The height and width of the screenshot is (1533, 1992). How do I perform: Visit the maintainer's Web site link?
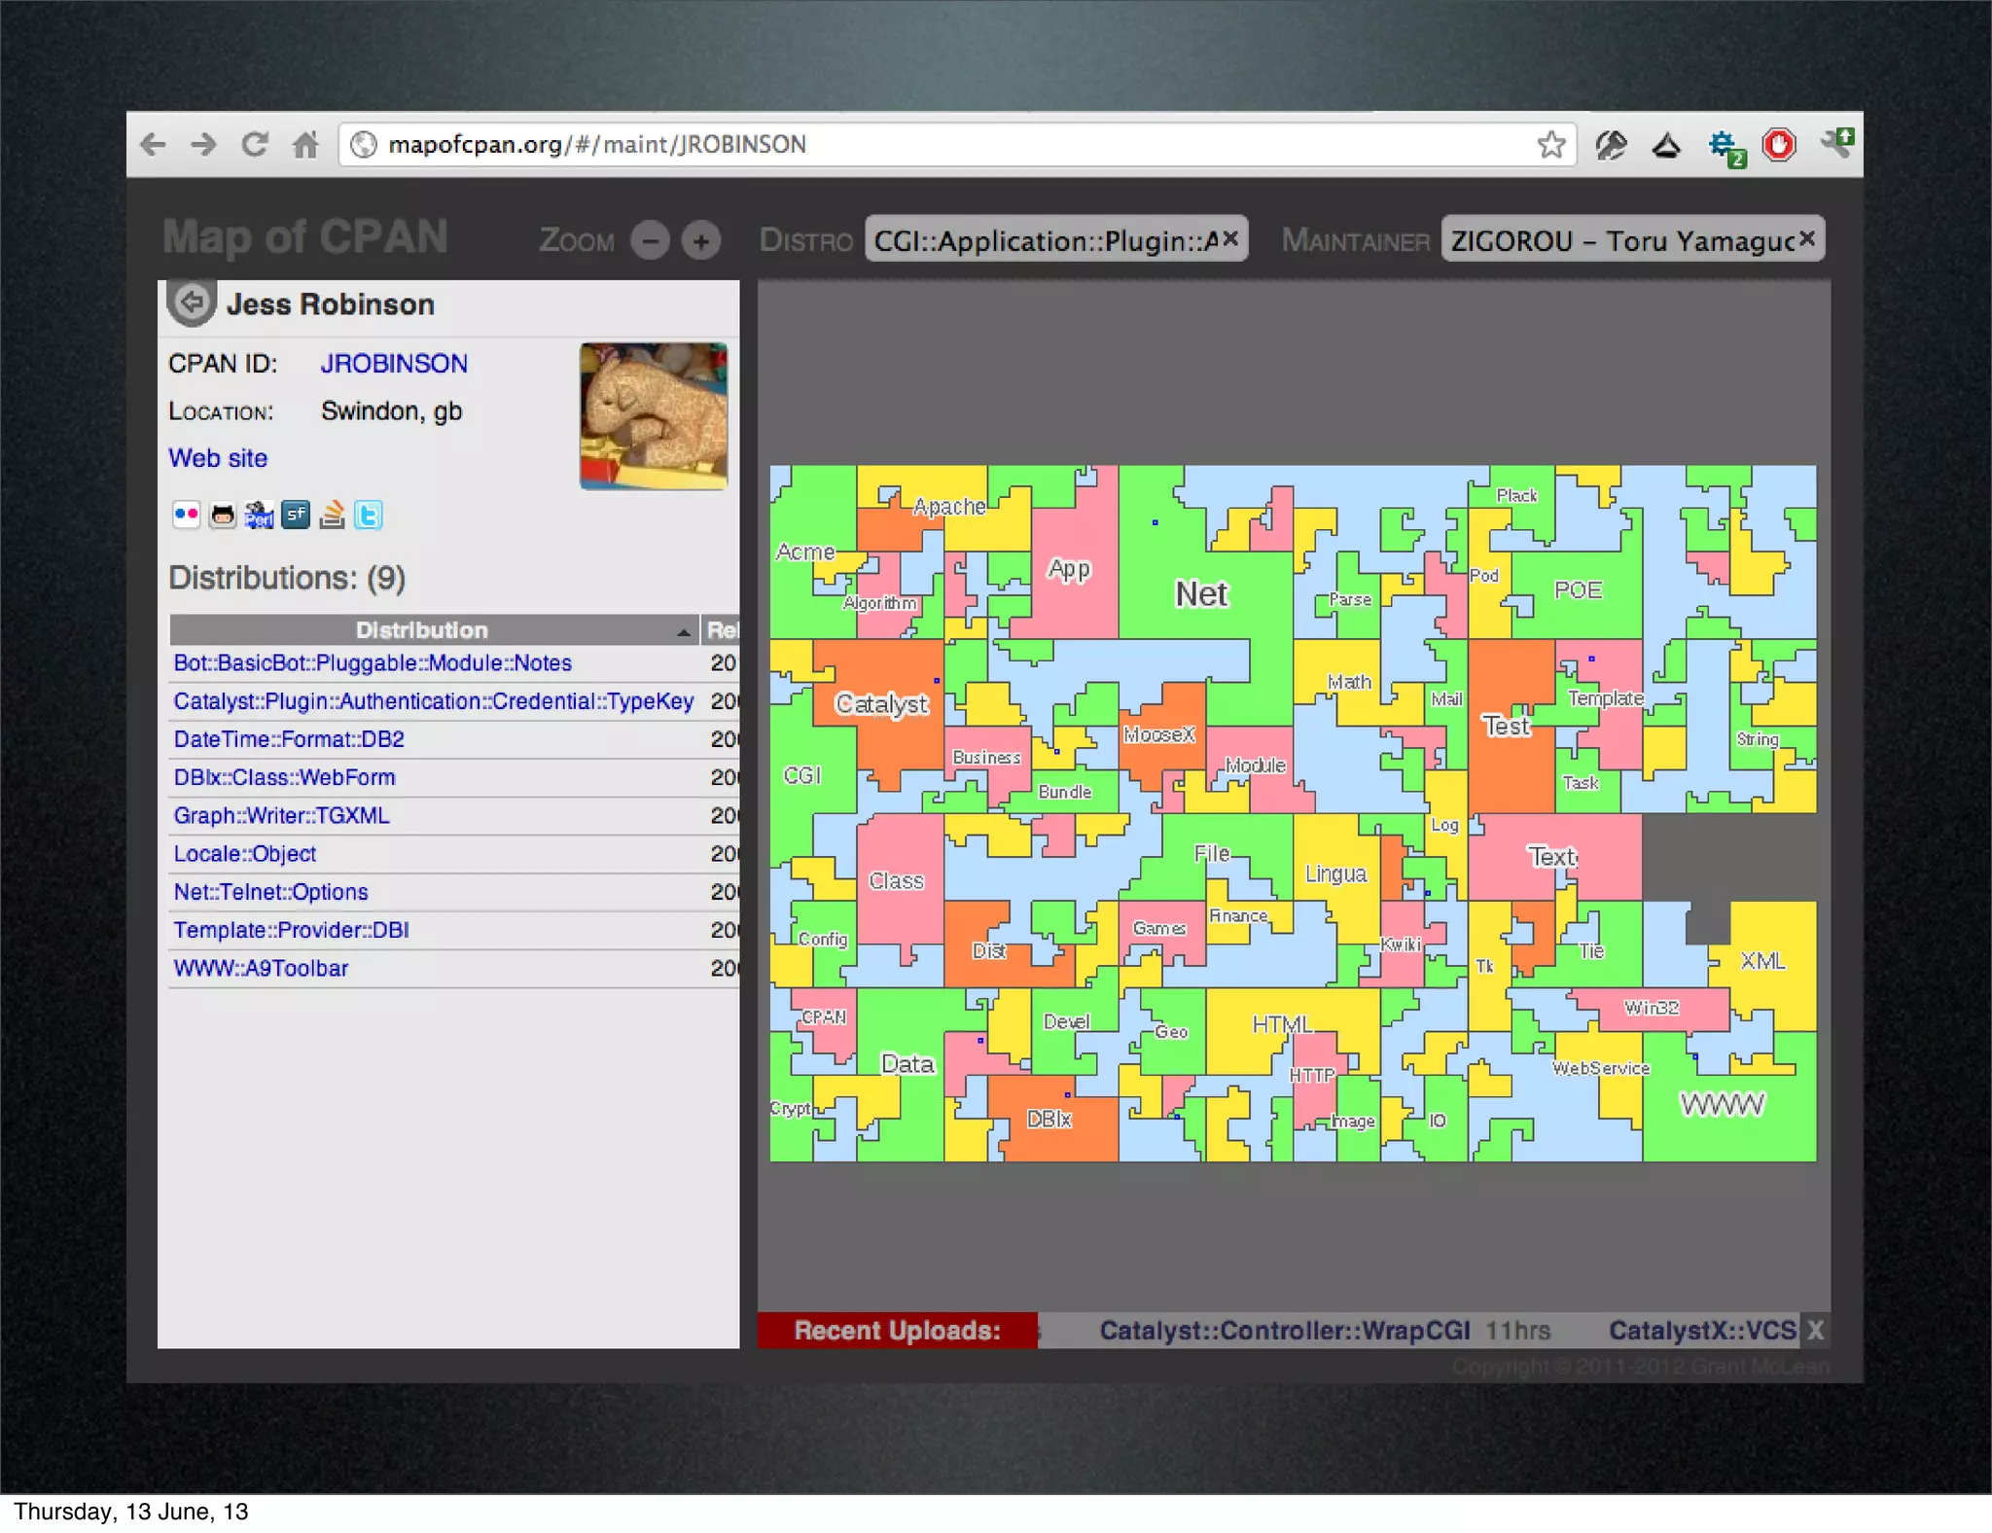[x=218, y=458]
